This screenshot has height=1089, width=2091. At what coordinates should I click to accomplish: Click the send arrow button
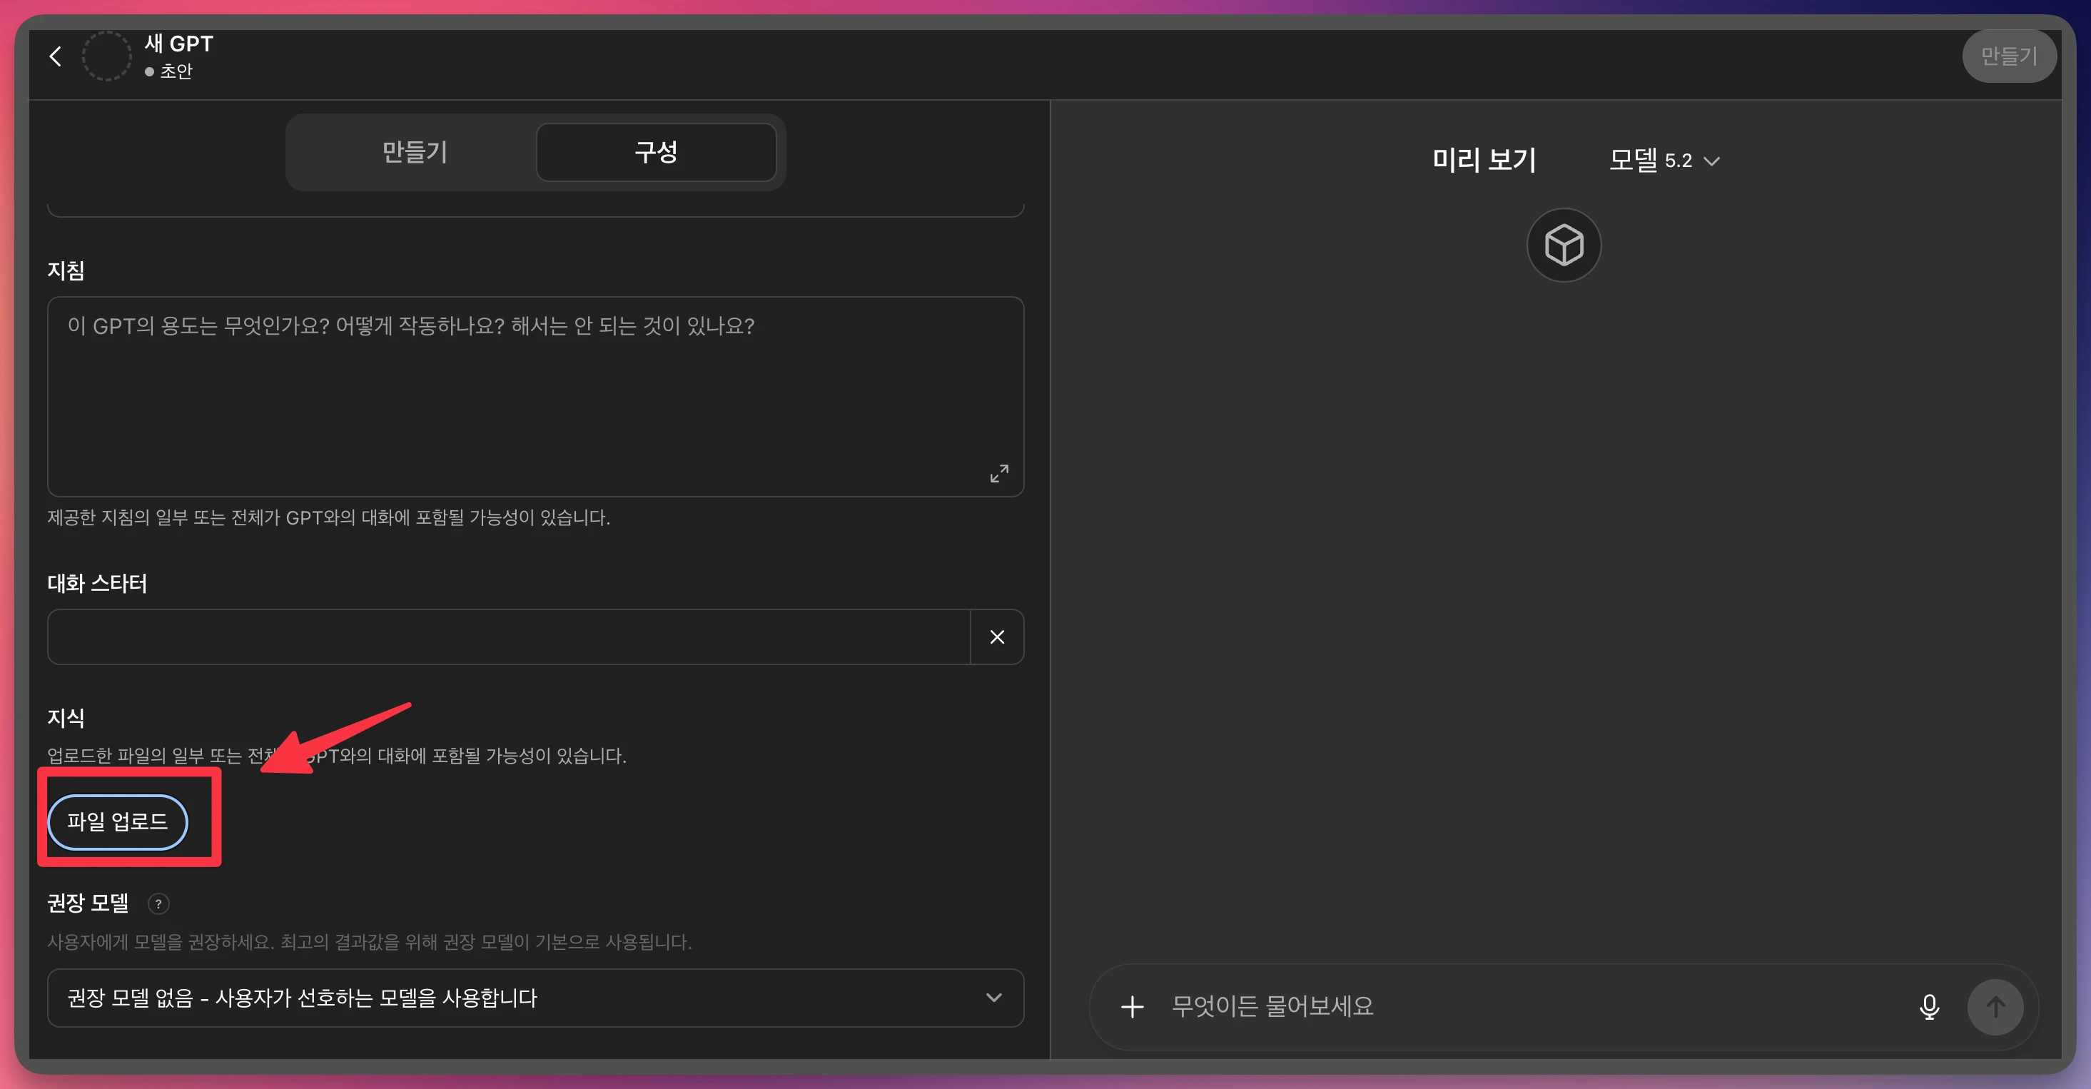pyautogui.click(x=1995, y=1007)
